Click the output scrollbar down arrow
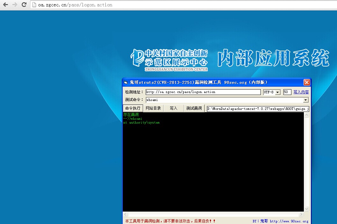The image size is (337, 224). [307, 209]
